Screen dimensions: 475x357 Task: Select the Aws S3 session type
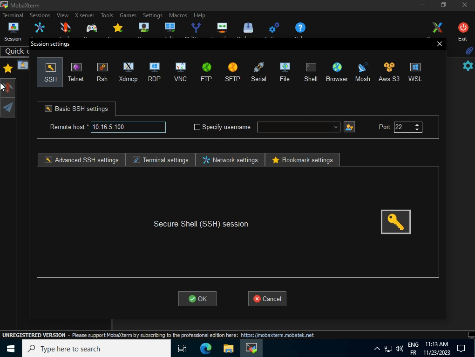pos(389,72)
